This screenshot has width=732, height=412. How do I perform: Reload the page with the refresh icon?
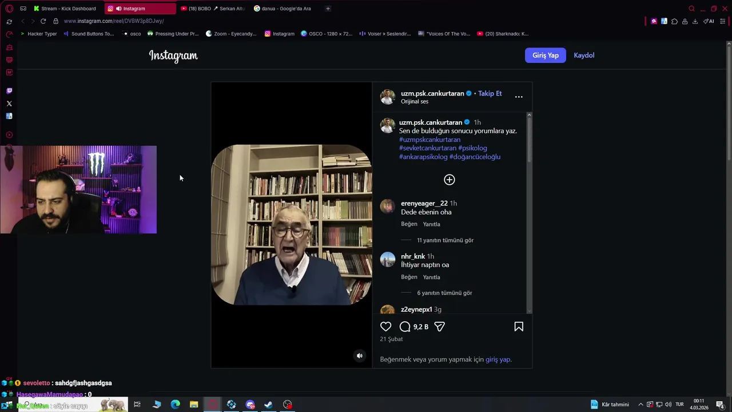[x=43, y=21]
